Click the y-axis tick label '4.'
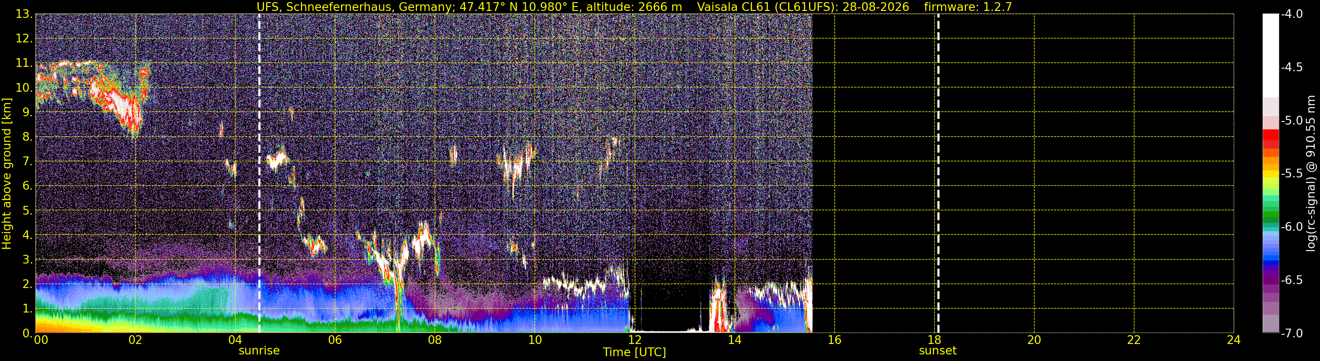Viewport: 1320px width, 361px height. click(27, 235)
